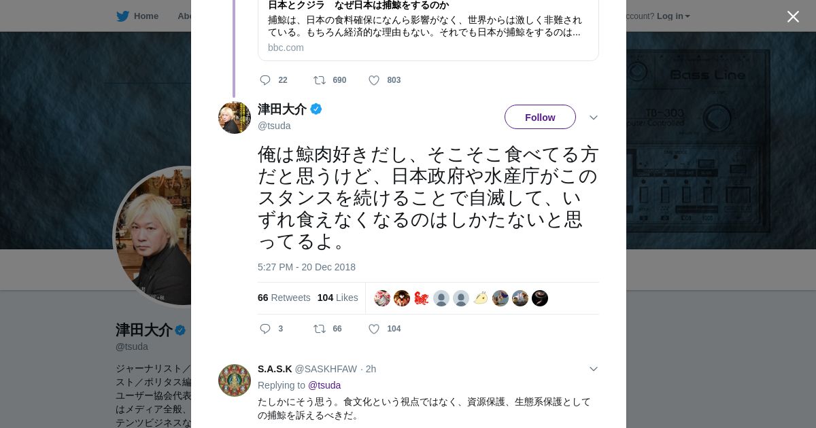Image resolution: width=816 pixels, height=428 pixels.
Task: Reply to the BBC link tweet
Action: coord(265,80)
